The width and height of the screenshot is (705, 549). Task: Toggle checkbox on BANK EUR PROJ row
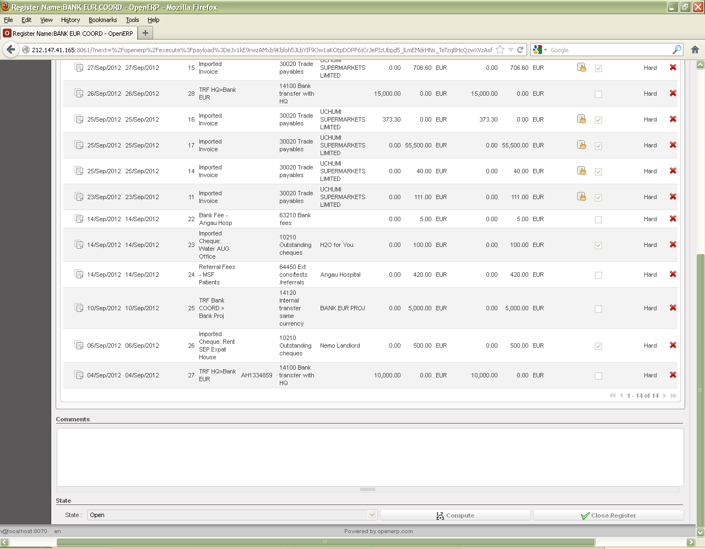[598, 309]
